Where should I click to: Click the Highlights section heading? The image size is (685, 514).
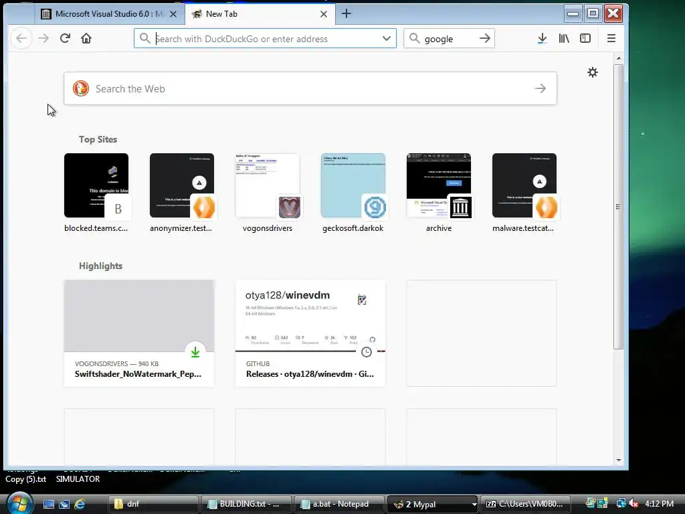[x=100, y=266]
